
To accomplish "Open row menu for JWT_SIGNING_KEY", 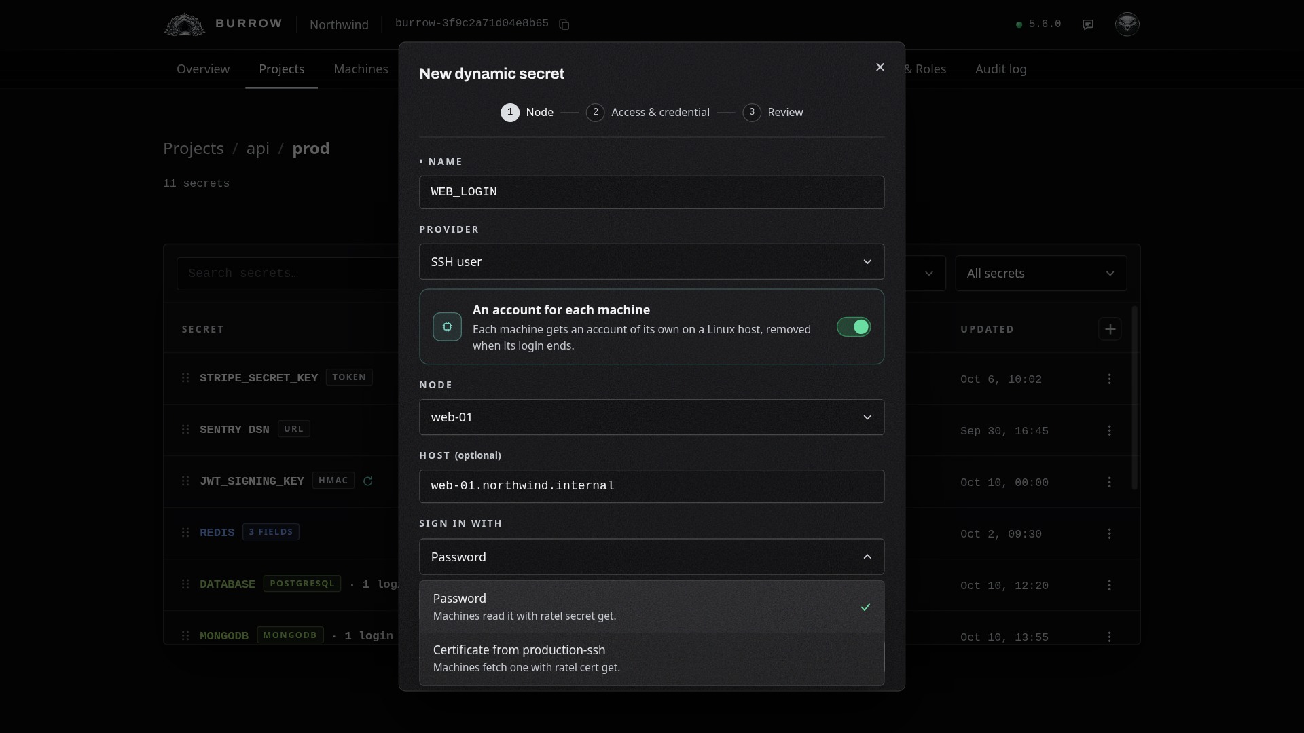I will 1110,482.
